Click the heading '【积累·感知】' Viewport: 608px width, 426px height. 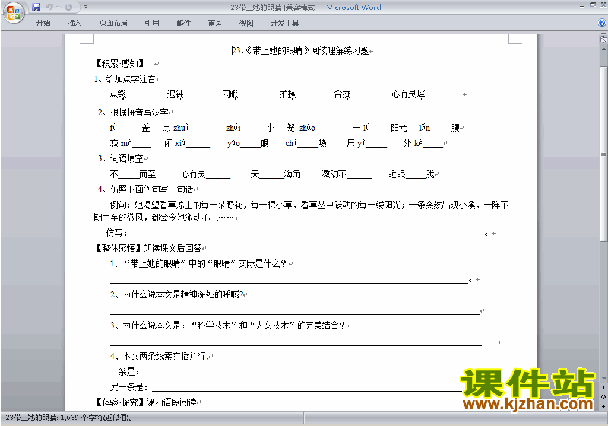[120, 63]
